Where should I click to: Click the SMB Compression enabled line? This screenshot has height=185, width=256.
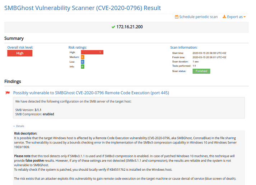34,114
